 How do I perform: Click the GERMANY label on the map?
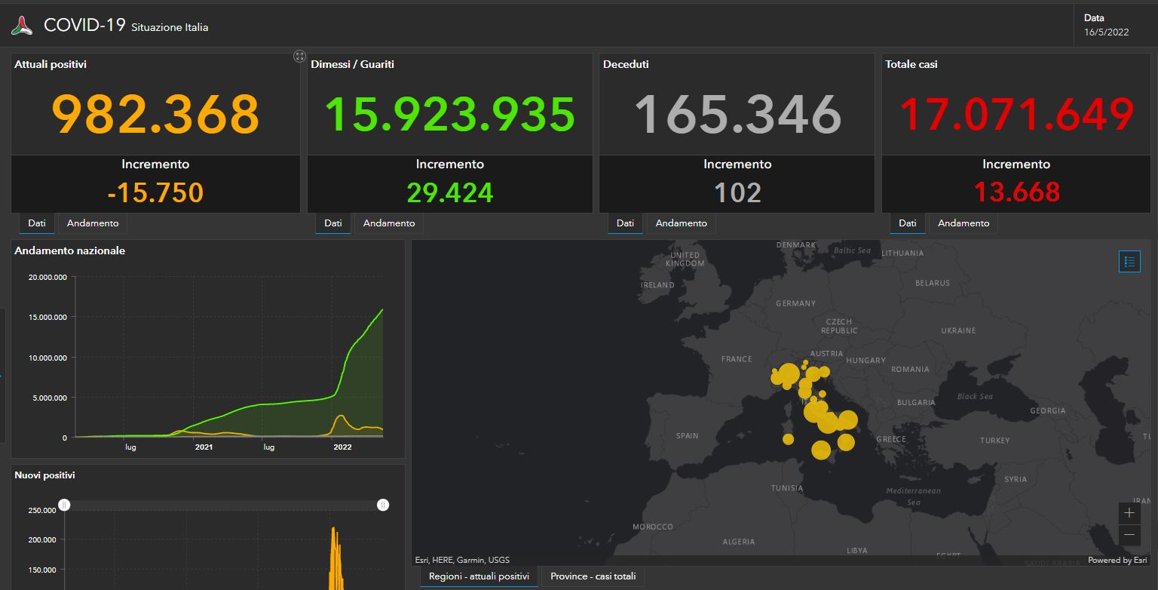(795, 303)
